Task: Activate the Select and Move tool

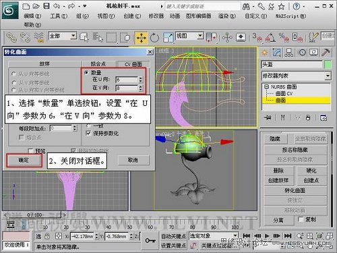Action: click(141, 38)
